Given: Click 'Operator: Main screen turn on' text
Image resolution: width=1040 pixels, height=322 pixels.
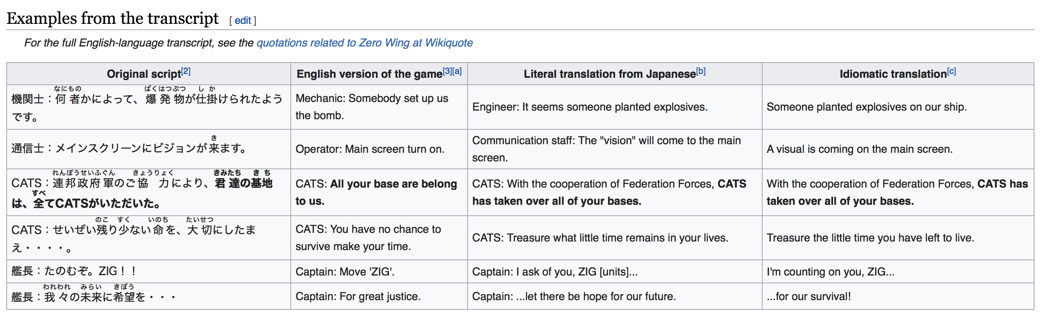Looking at the screenshot, I should [x=369, y=149].
